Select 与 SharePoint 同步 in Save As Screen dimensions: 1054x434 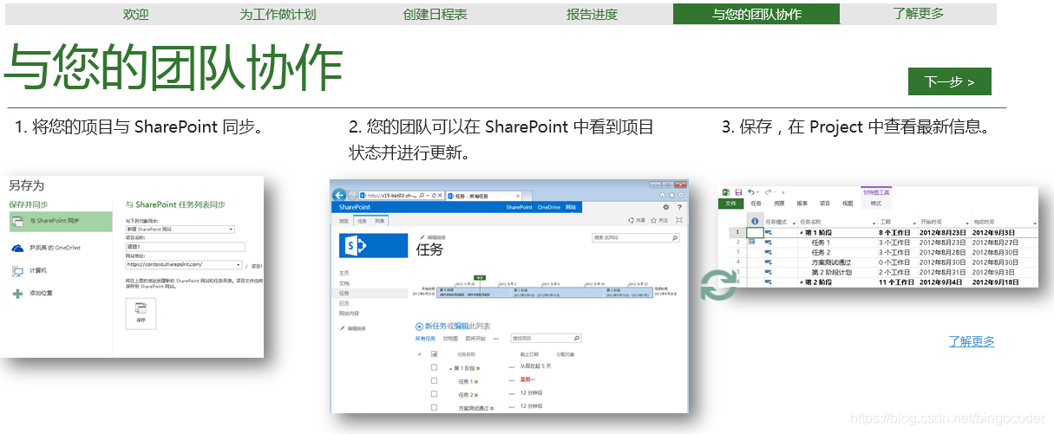click(x=60, y=222)
